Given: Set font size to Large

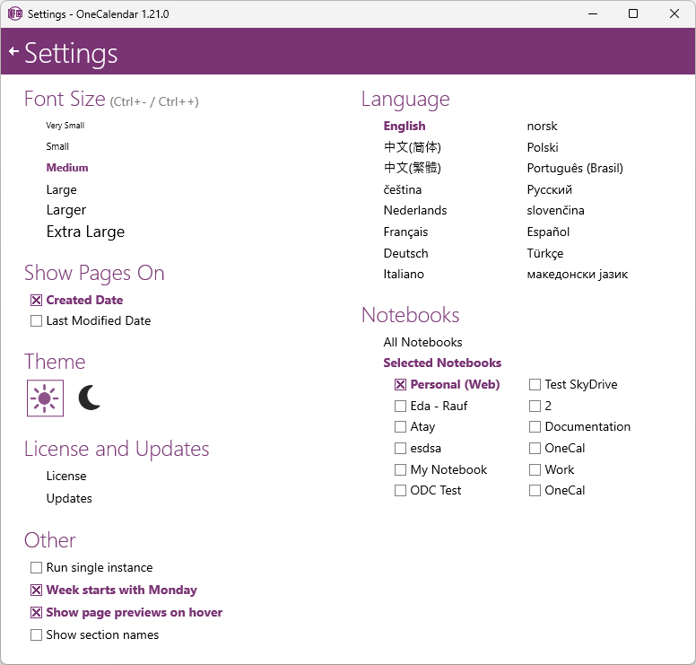Looking at the screenshot, I should 61,189.
